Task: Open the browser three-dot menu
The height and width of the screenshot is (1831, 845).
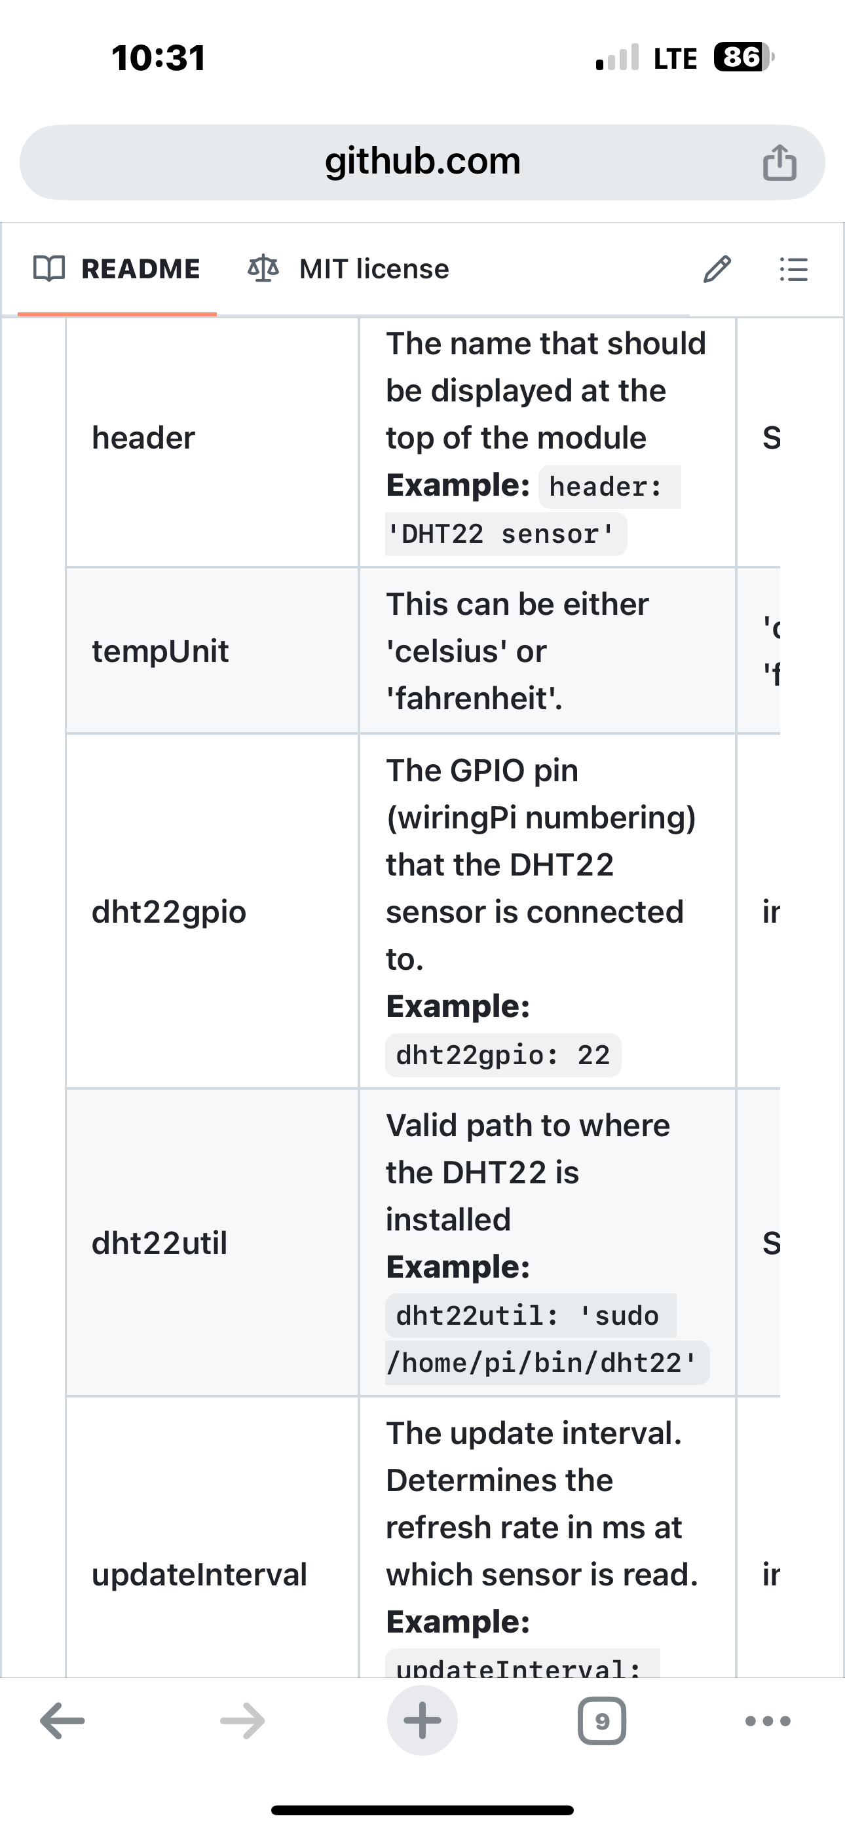Action: coord(768,1721)
